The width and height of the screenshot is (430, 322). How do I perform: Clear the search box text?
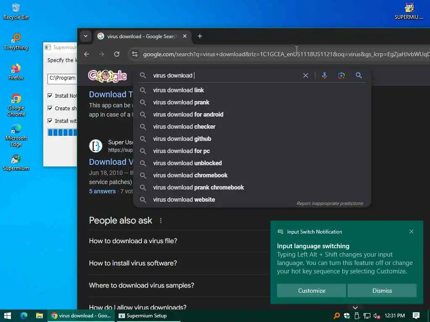(306, 75)
